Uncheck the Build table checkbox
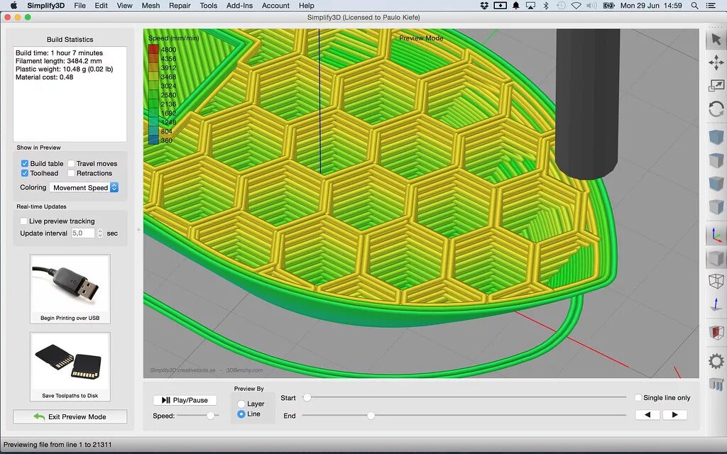The width and height of the screenshot is (727, 454). click(25, 164)
